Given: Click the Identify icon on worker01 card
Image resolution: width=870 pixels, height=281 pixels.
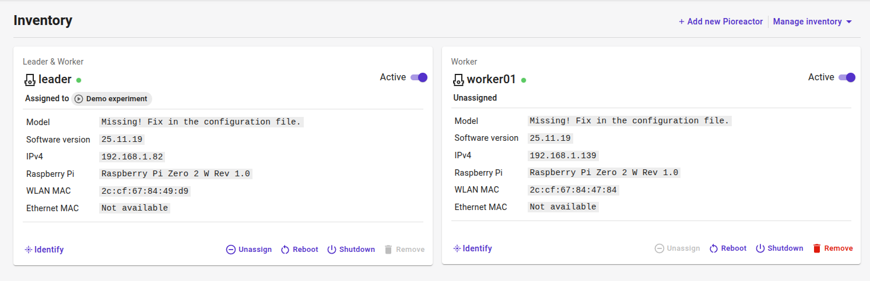Looking at the screenshot, I should click(x=457, y=248).
